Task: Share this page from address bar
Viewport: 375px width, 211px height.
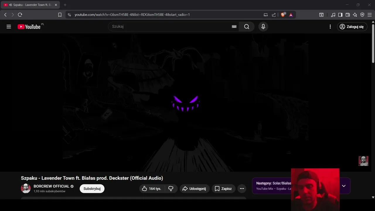Action: [274, 15]
